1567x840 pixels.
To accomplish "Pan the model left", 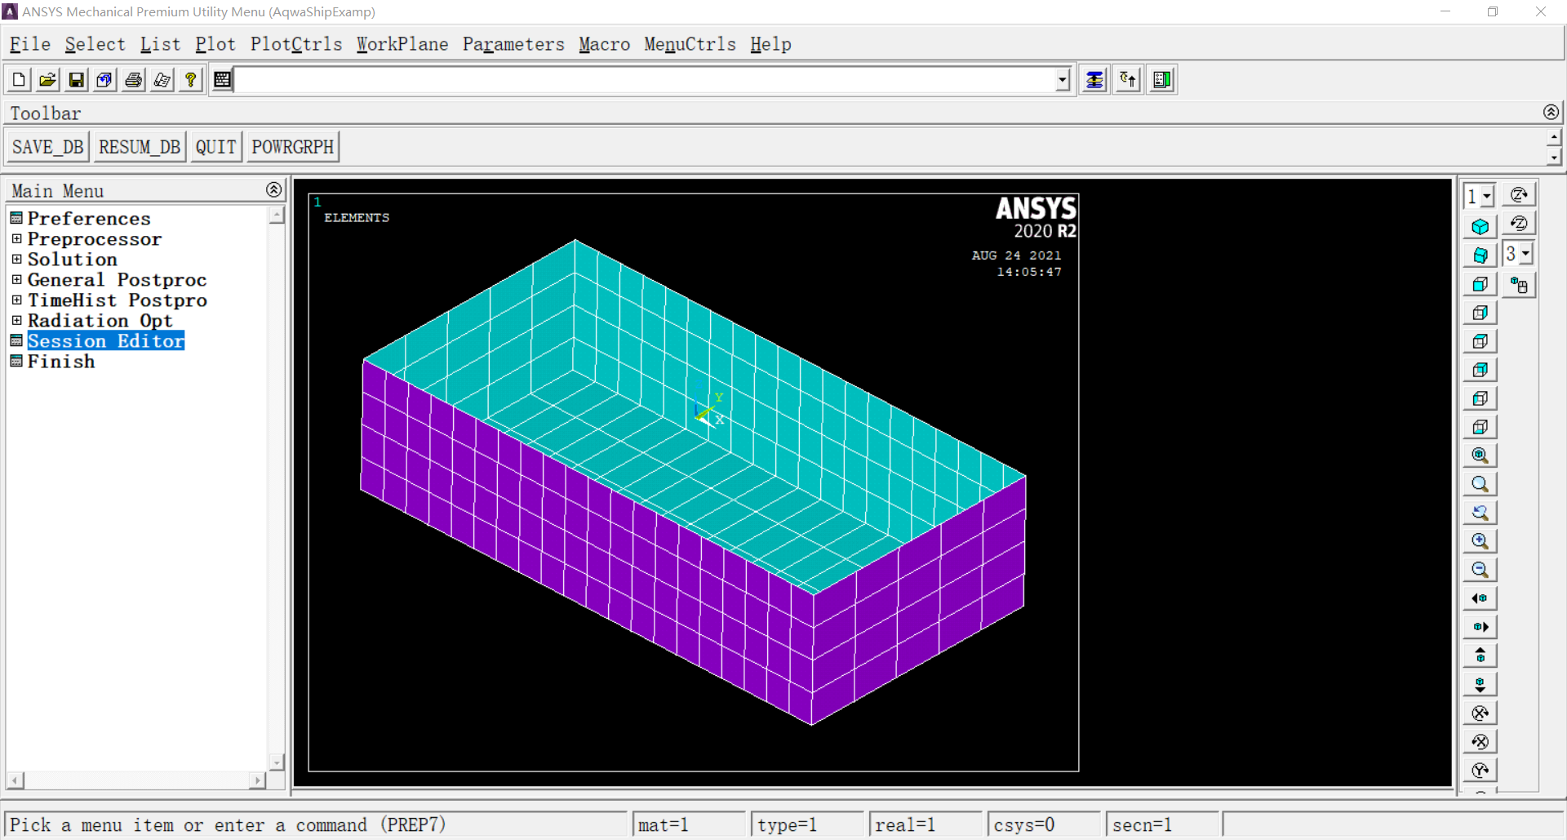I will (1480, 598).
